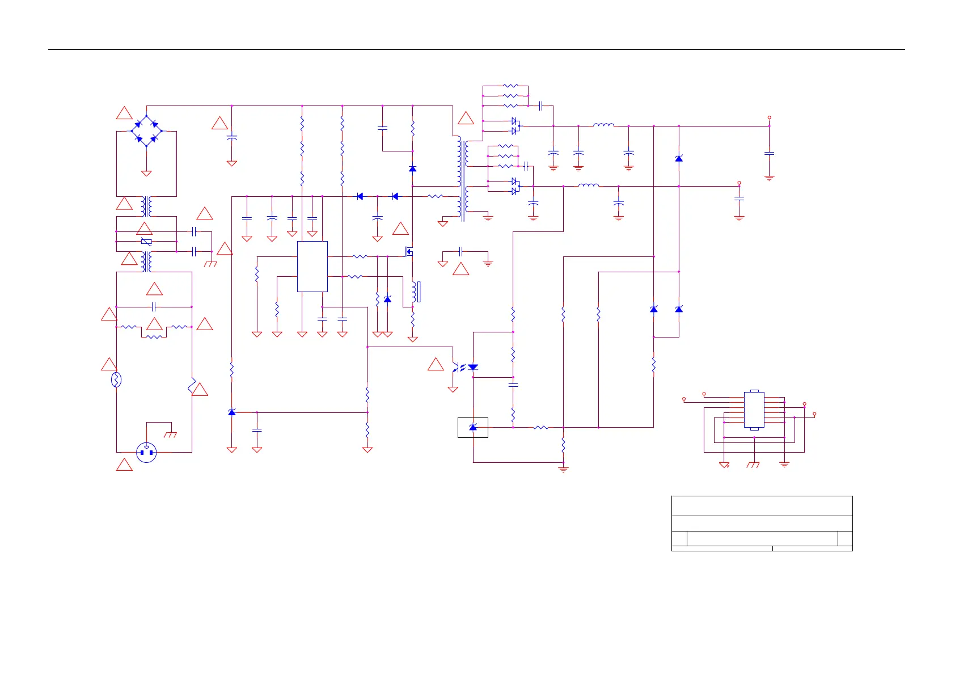This screenshot has width=955, height=675.
Task: Select the power MOSFET symbol
Action: (x=408, y=251)
